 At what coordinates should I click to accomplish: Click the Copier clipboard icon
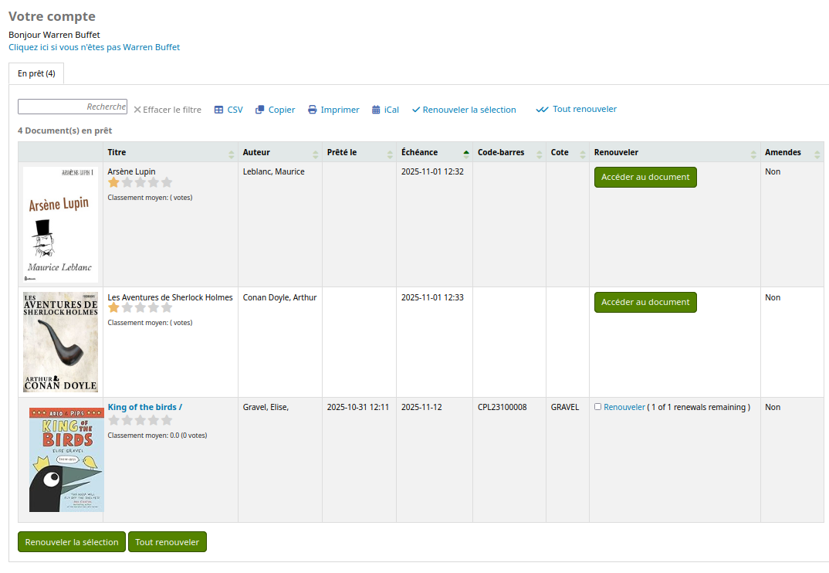[260, 110]
